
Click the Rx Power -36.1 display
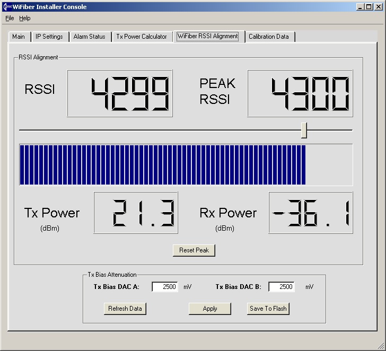311,213
